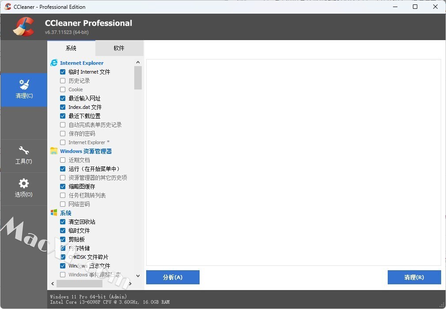Click the vertical scrollbar thumb
446x309 pixels.
click(138, 78)
